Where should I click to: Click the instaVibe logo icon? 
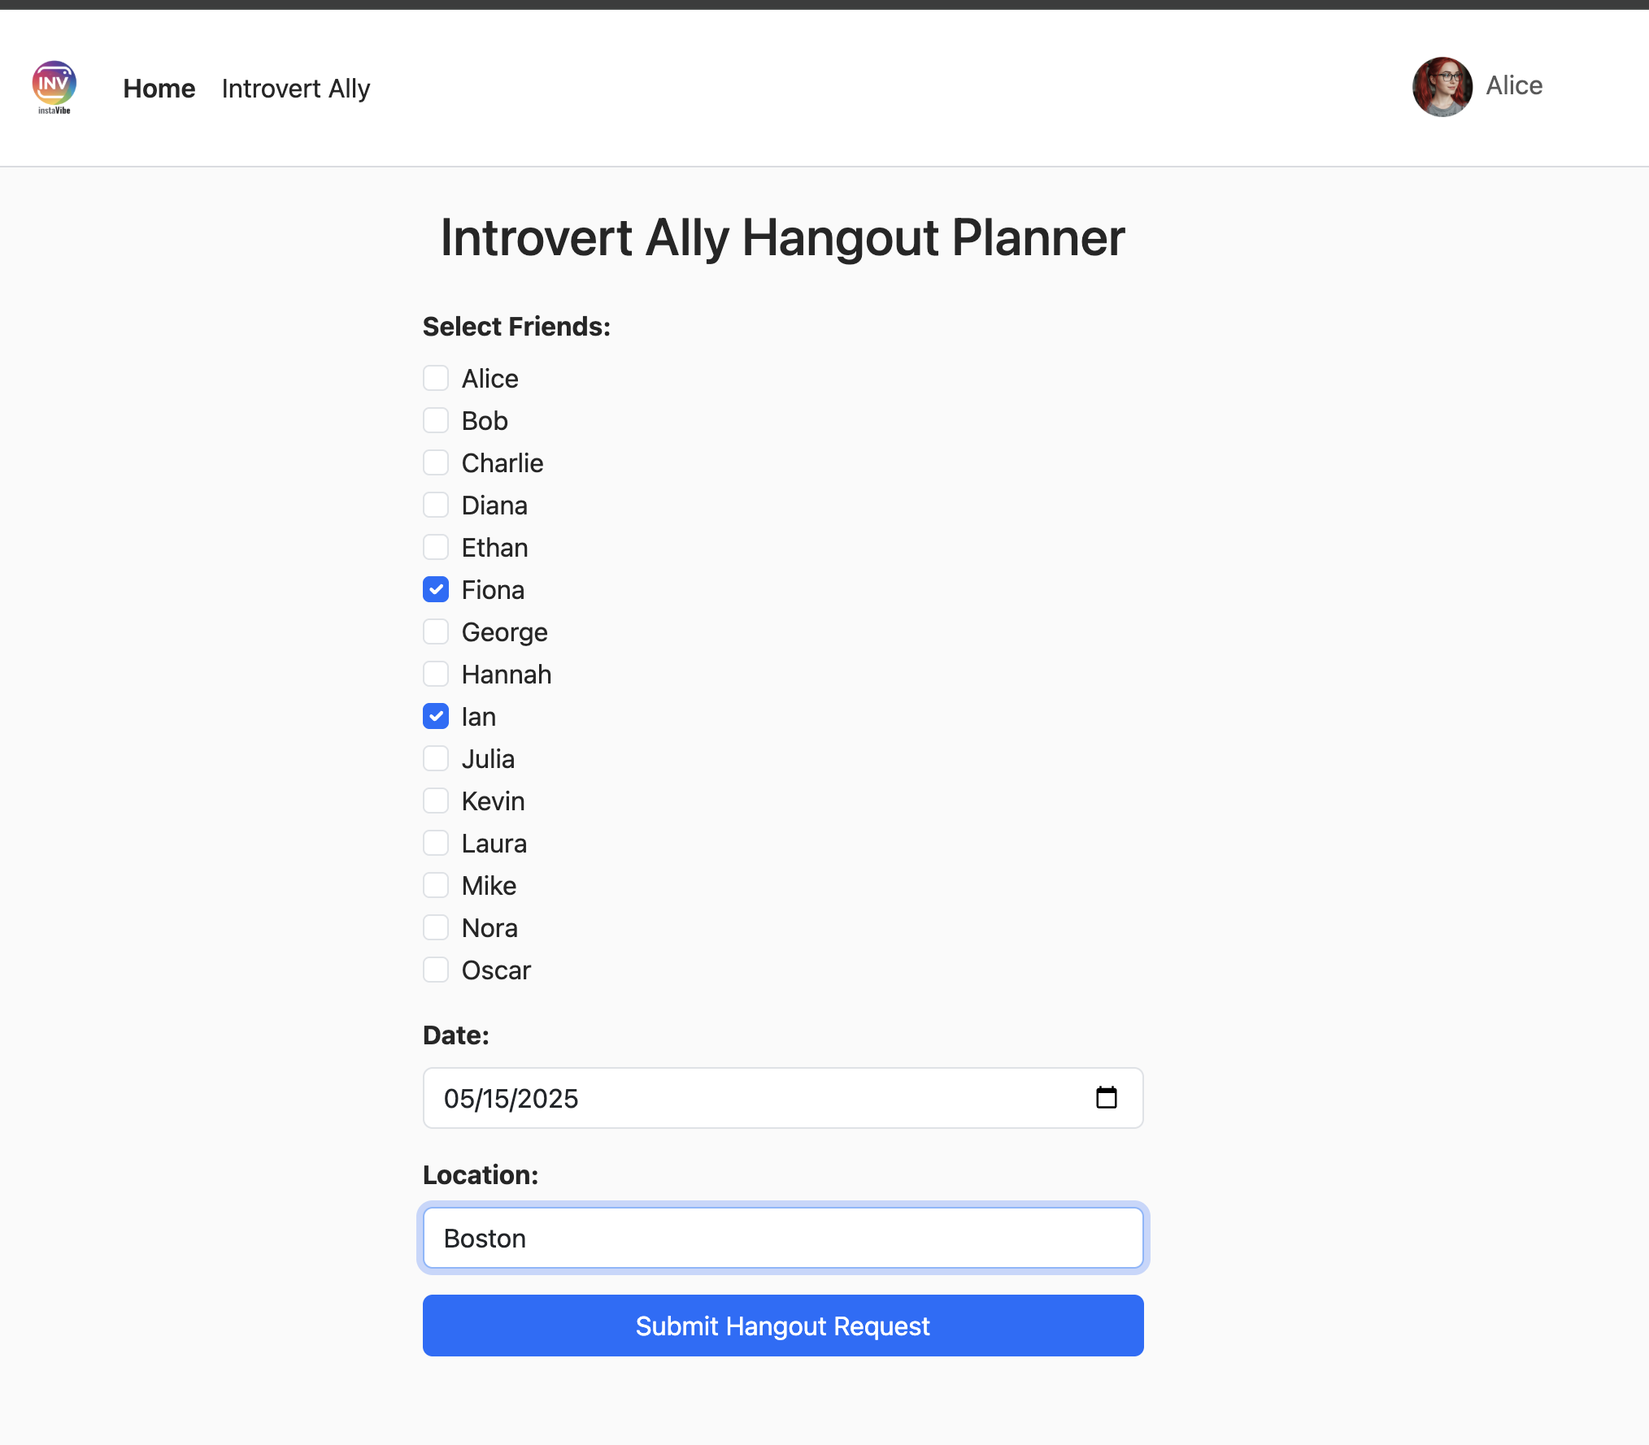pyautogui.click(x=54, y=86)
